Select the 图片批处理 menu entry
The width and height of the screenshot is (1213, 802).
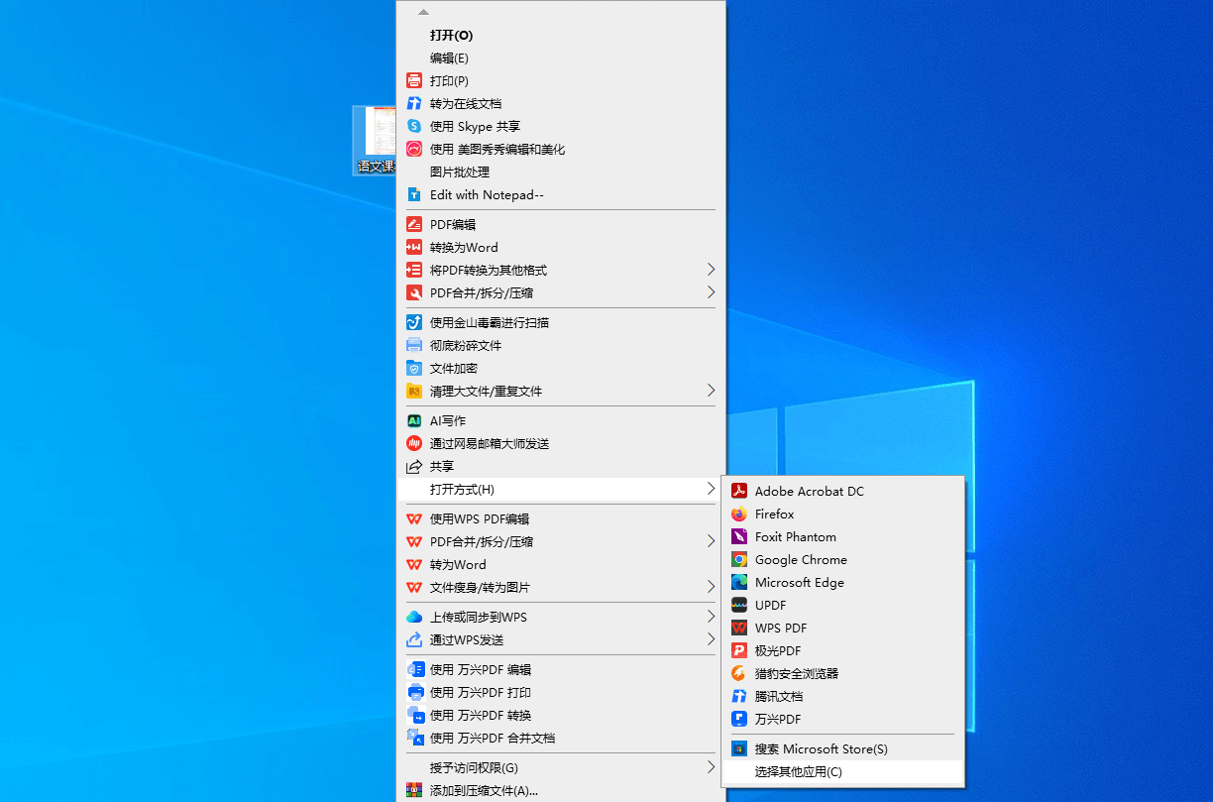coord(560,172)
